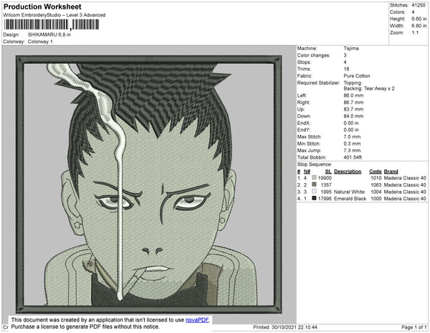430x333 pixels.
Task: Select the color swatch for stop 1, code 1010
Action: pyautogui.click(x=314, y=177)
